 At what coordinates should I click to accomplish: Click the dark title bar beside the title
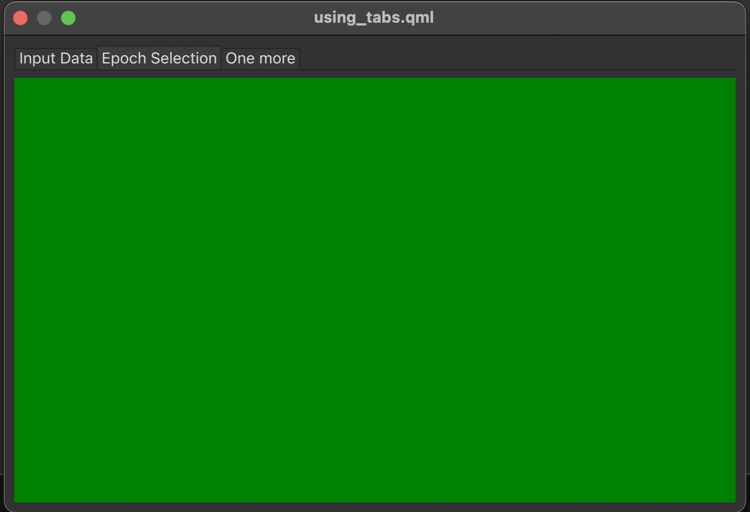pyautogui.click(x=569, y=18)
